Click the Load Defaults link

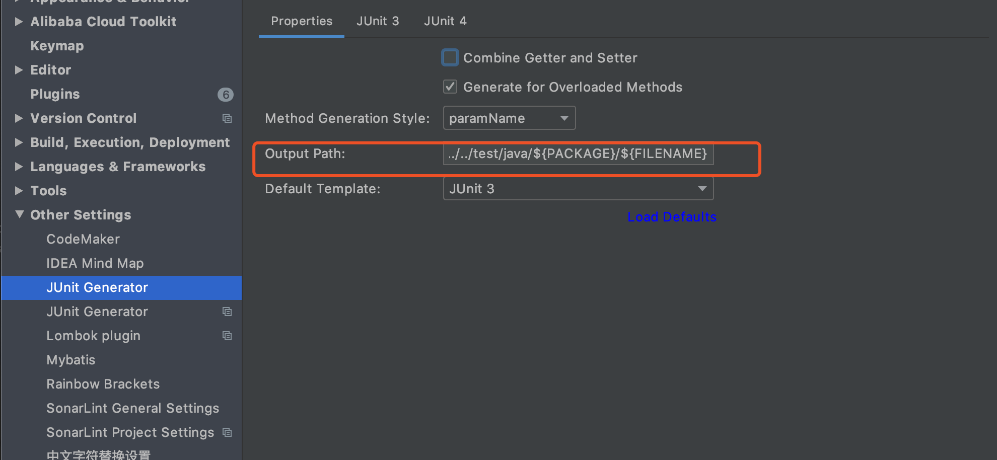click(672, 217)
